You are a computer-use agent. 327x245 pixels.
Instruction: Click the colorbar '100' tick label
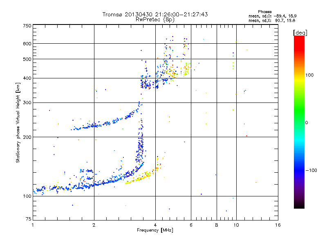tap(309, 75)
